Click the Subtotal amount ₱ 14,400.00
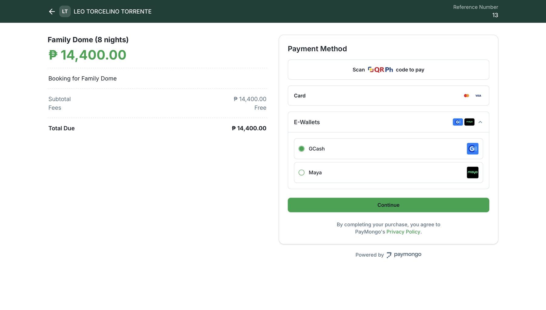The width and height of the screenshot is (546, 310). 250,99
